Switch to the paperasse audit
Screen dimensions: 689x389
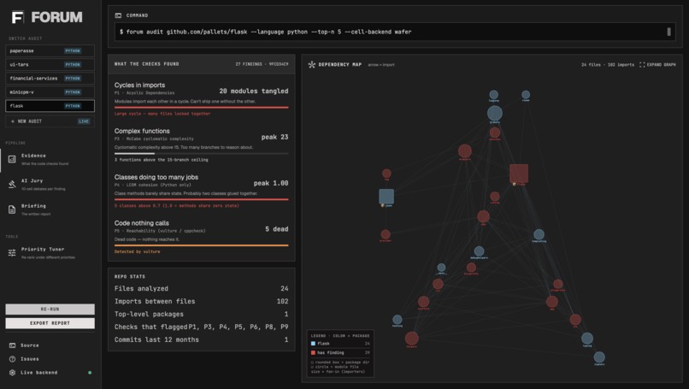tap(50, 51)
